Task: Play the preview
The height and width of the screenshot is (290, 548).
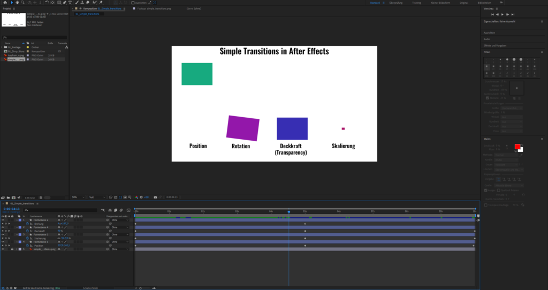Action: click(x=502, y=14)
